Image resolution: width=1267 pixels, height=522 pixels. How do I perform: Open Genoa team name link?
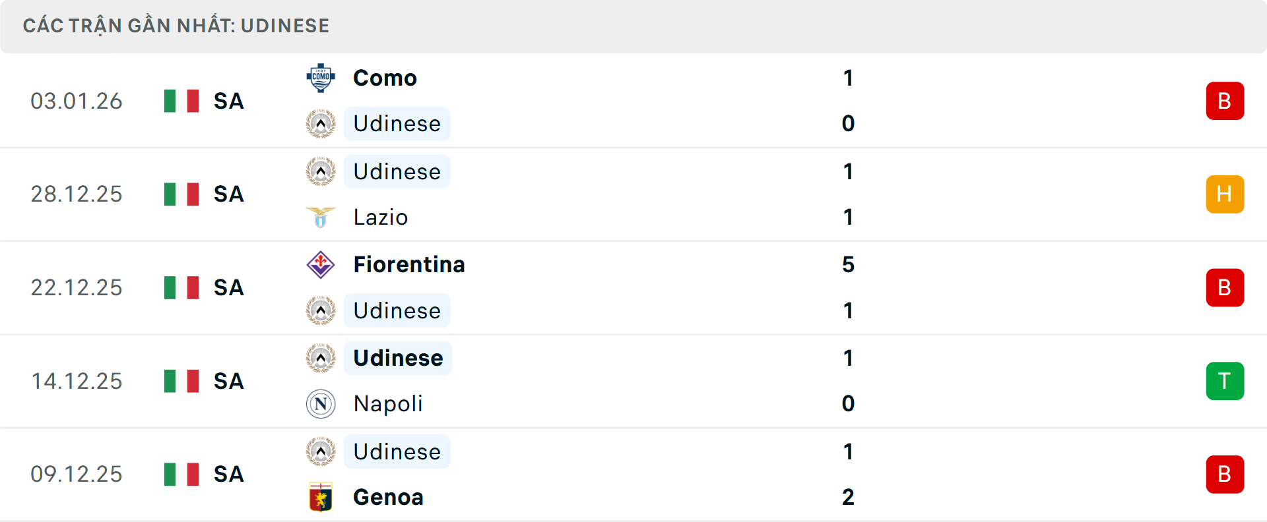388,497
